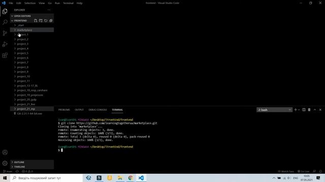Screen dimensions: 325x182
Task: Collapse the OPEN EDITORS section
Action: tap(32, 16)
